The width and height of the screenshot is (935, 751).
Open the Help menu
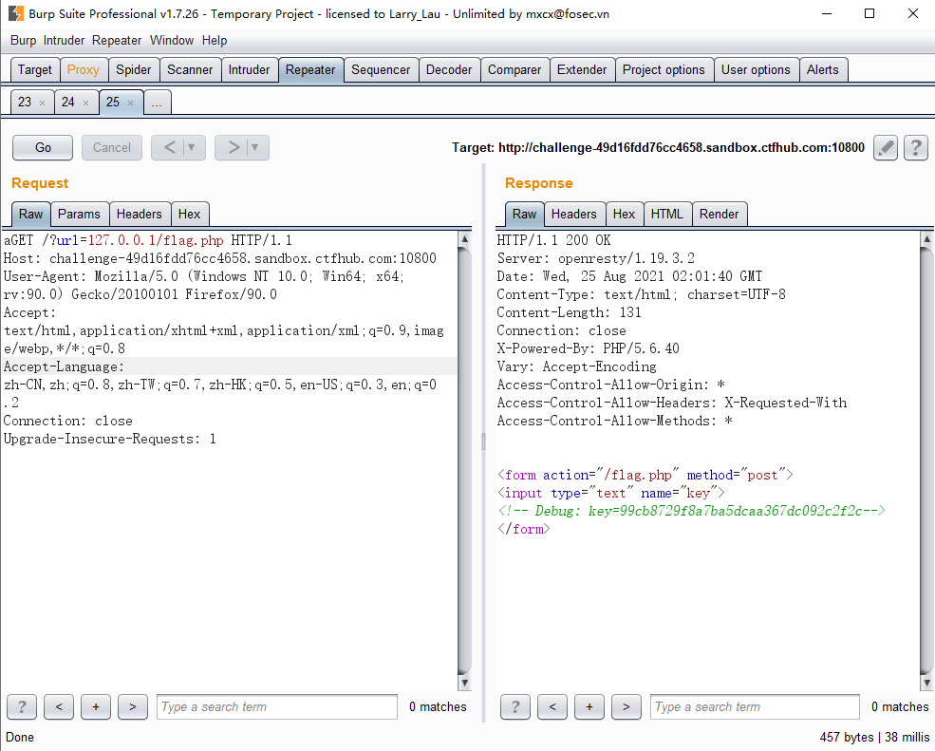[215, 41]
